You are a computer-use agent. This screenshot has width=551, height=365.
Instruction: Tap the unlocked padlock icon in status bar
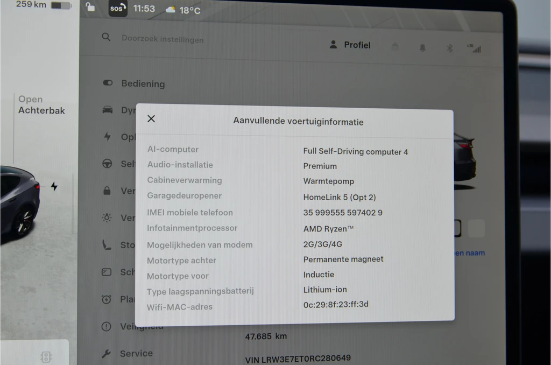(90, 6)
